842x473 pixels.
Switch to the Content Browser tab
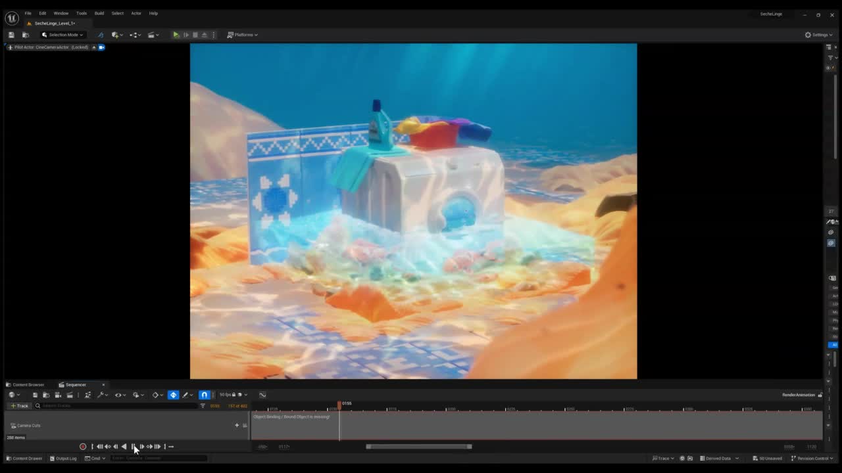(x=26, y=385)
